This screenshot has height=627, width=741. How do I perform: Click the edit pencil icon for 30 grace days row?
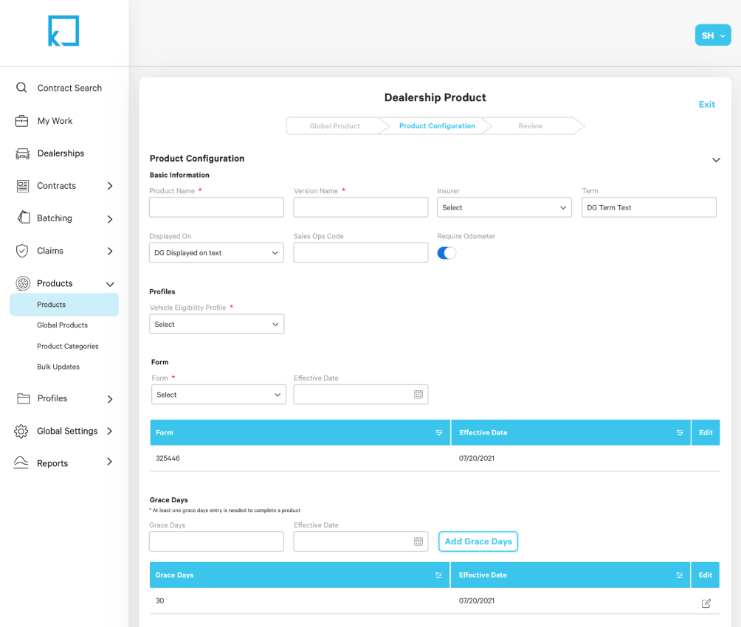click(706, 603)
